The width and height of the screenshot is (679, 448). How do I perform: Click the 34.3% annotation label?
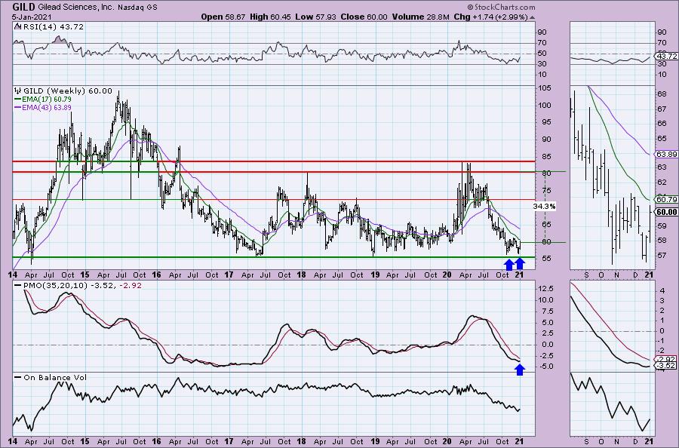coord(544,207)
